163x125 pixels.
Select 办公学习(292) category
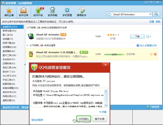pos(9,76)
